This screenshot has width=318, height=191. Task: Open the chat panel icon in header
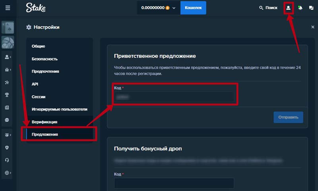pyautogui.click(x=311, y=8)
